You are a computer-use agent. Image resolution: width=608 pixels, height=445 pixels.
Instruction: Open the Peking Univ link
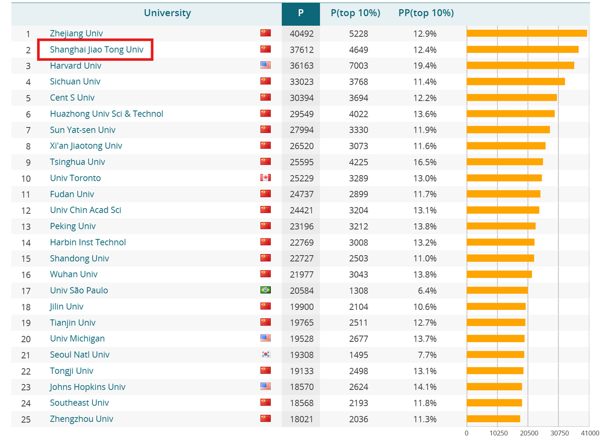point(72,226)
